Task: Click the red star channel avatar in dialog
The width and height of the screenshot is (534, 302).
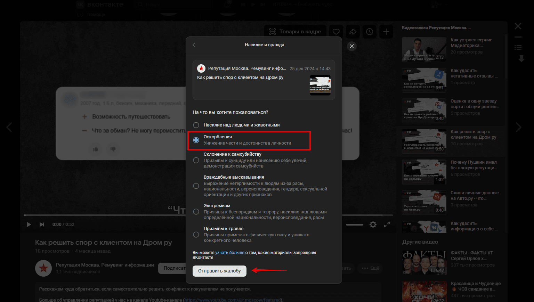Action: click(x=201, y=68)
